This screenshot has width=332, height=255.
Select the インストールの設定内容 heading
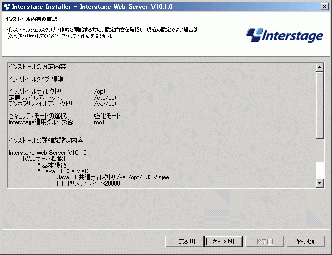click(37, 67)
